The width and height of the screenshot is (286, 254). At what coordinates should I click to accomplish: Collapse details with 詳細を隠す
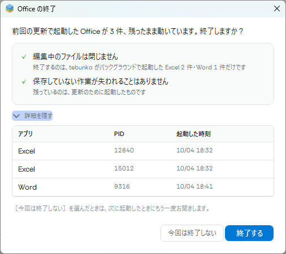pos(32,116)
